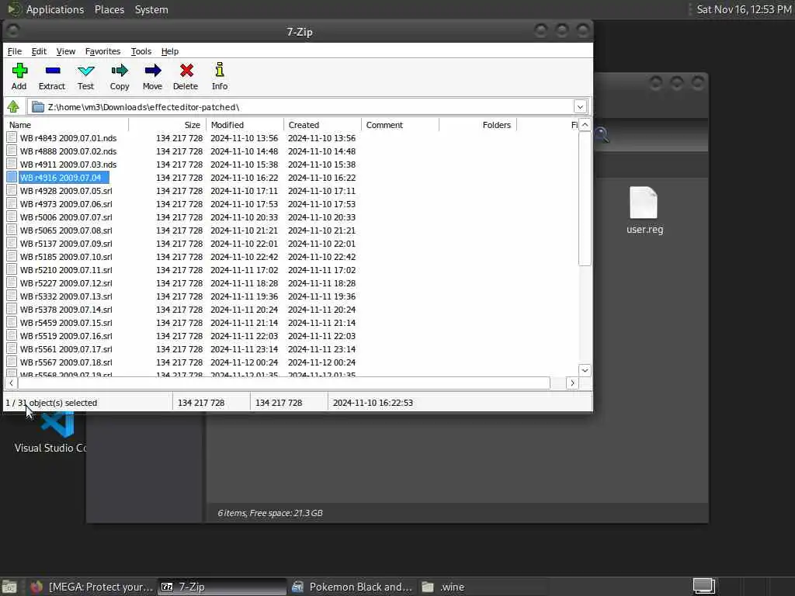The width and height of the screenshot is (795, 596).
Task: Select file icon of WB r4843 2009.07.01.nds
Action: point(12,138)
